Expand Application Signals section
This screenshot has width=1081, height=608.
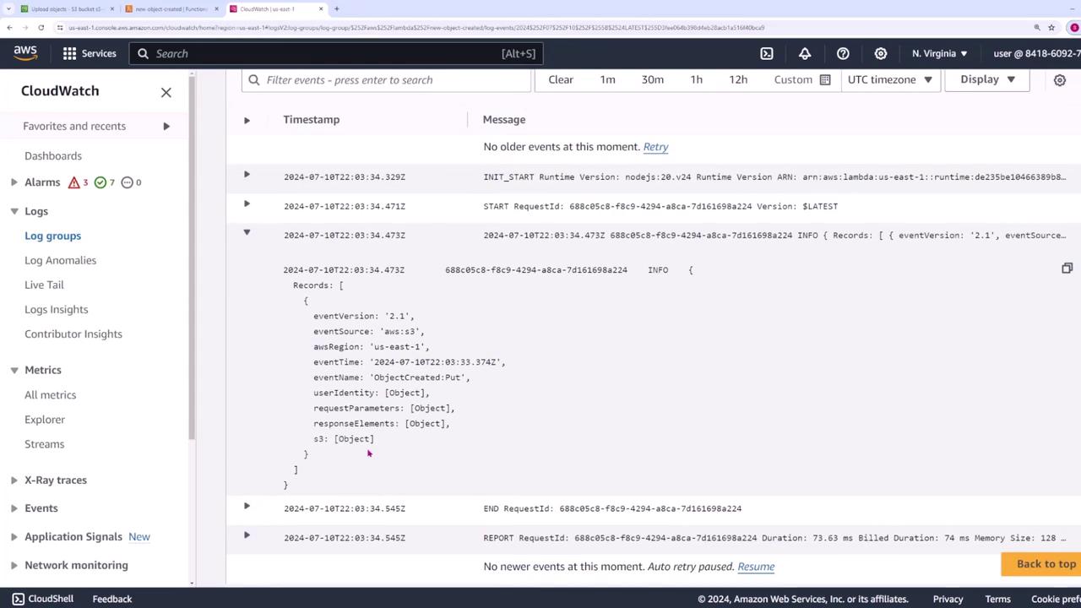[x=14, y=537]
